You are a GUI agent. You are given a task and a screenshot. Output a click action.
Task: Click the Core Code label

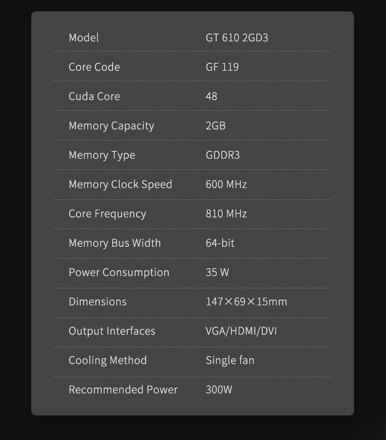94,67
